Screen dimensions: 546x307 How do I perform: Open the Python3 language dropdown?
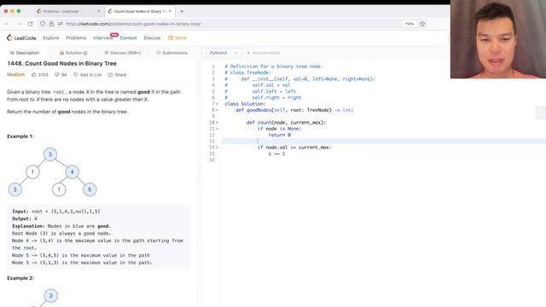tap(221, 53)
